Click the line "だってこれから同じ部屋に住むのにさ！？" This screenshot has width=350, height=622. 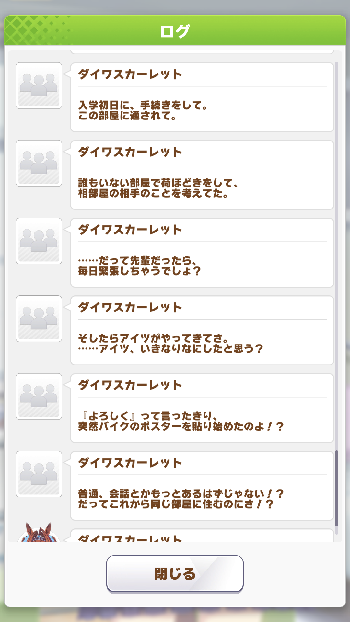(x=176, y=504)
